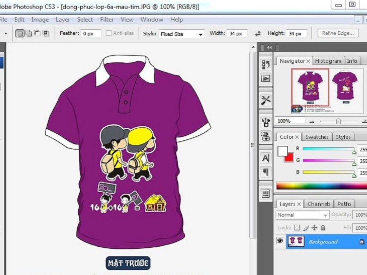Open the Character panel icon
The width and height of the screenshot is (367, 275).
266,158
